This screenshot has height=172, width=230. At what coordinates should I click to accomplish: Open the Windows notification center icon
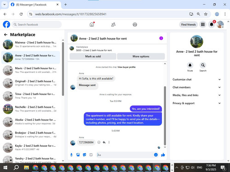pos(223,168)
